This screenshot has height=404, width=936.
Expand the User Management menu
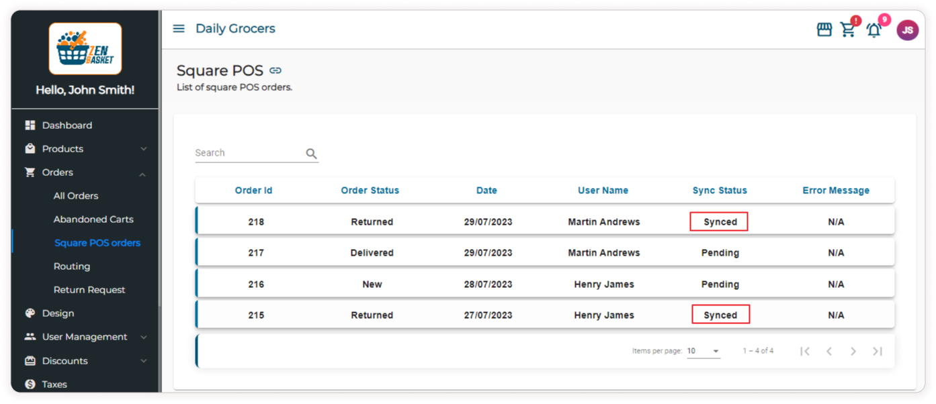[143, 336]
